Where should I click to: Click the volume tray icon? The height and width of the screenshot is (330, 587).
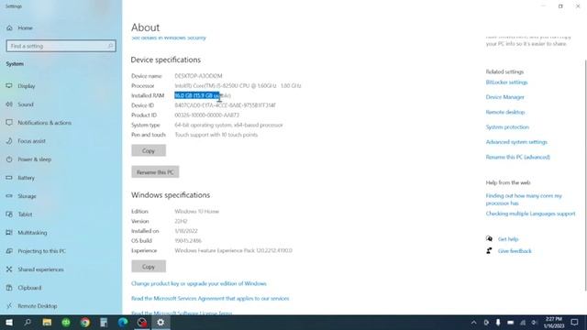tap(534, 323)
